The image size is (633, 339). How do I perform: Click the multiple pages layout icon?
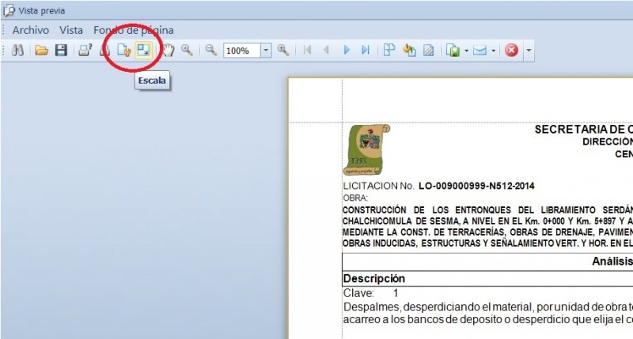[389, 51]
